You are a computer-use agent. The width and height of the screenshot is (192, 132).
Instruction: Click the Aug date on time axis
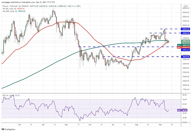tap(137, 125)
